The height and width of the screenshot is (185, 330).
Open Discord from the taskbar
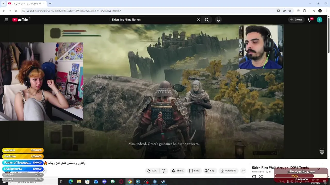[x=104, y=182]
